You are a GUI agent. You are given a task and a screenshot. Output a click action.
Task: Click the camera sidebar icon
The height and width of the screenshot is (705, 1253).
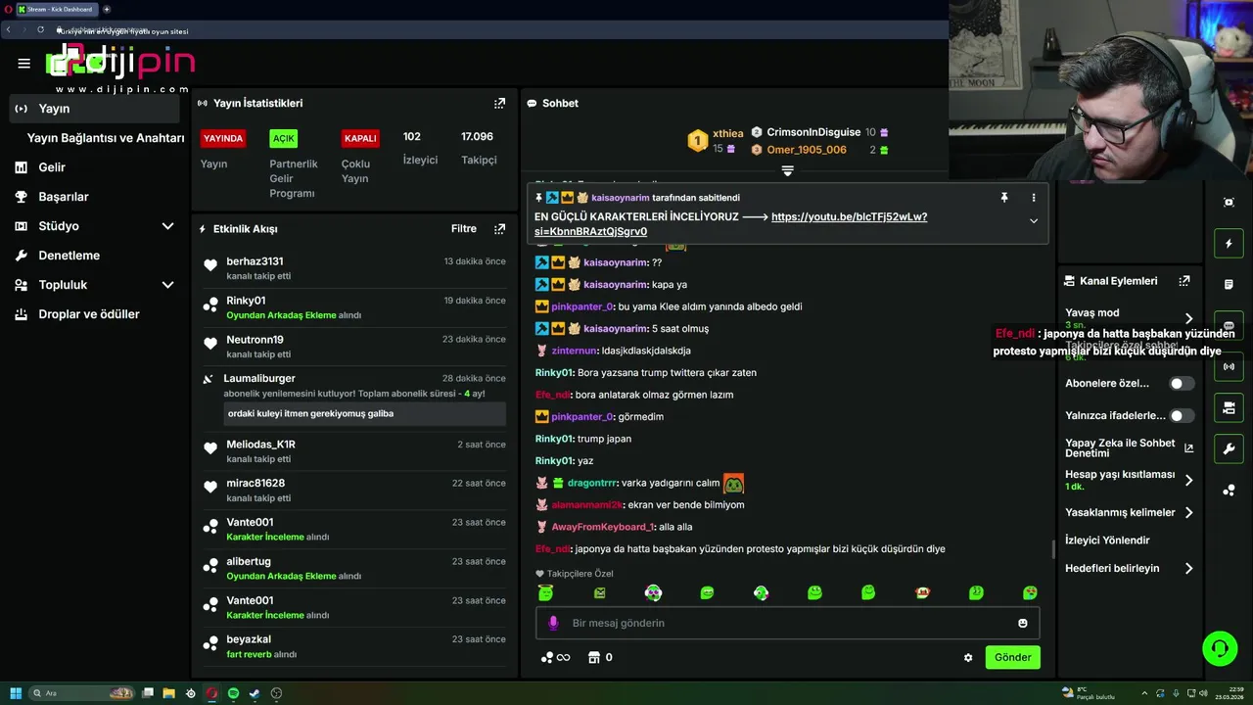tap(1229, 407)
